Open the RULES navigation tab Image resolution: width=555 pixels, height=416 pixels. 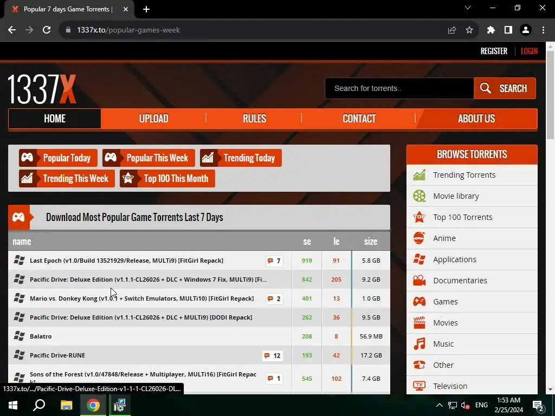click(254, 119)
